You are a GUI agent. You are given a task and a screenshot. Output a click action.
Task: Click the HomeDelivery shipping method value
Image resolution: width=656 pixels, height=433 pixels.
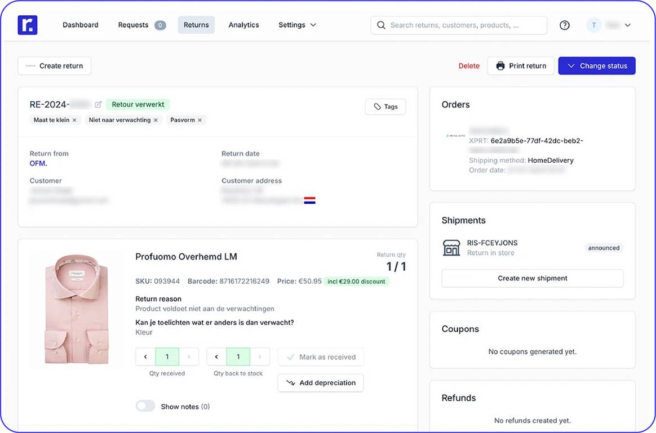click(x=551, y=160)
